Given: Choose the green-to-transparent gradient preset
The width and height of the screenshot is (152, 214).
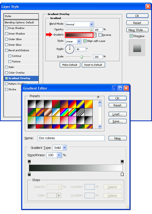Looking at the screenshot, I should (x=32, y=120).
